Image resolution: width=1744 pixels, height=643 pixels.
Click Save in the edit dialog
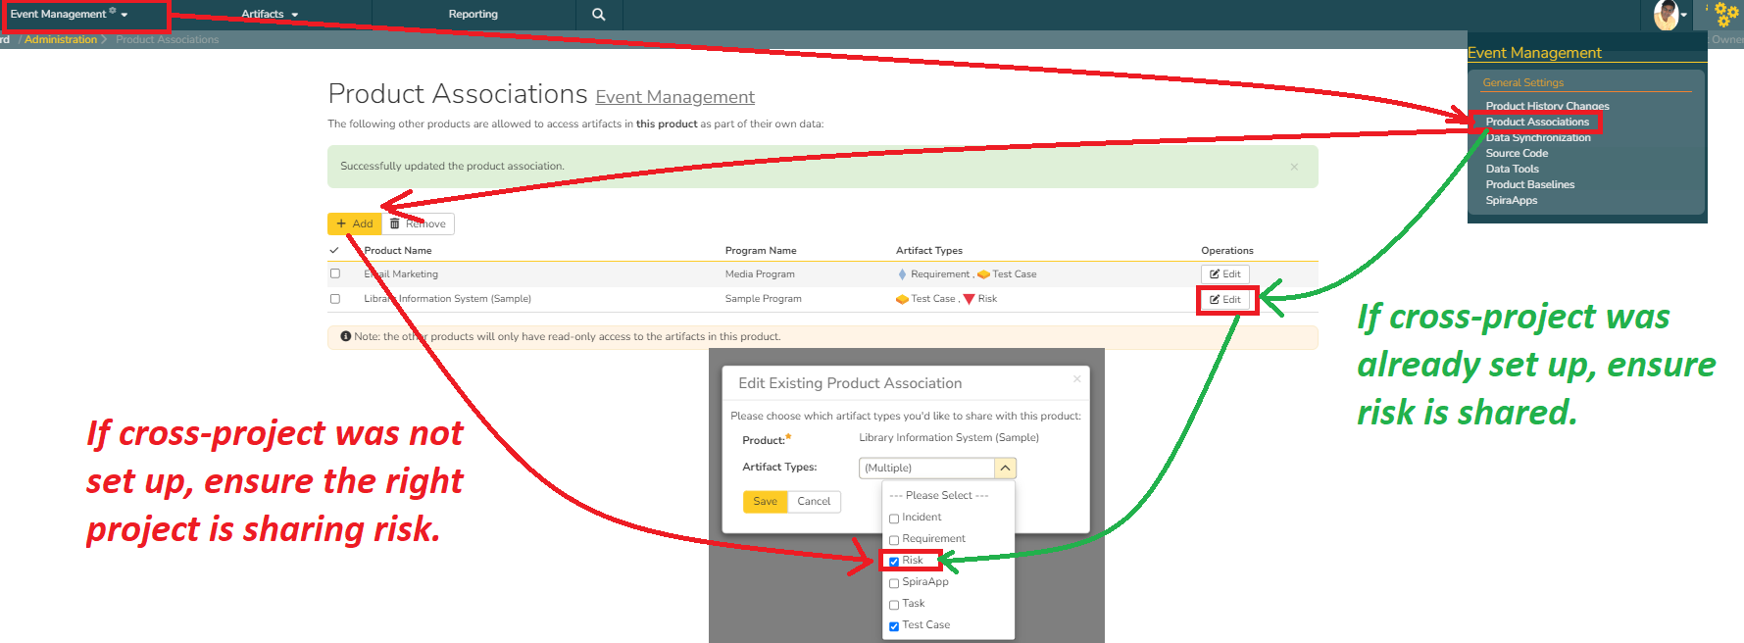coord(765,502)
